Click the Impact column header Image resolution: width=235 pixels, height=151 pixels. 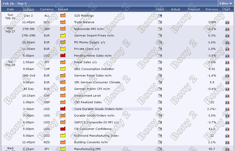click(x=63, y=9)
